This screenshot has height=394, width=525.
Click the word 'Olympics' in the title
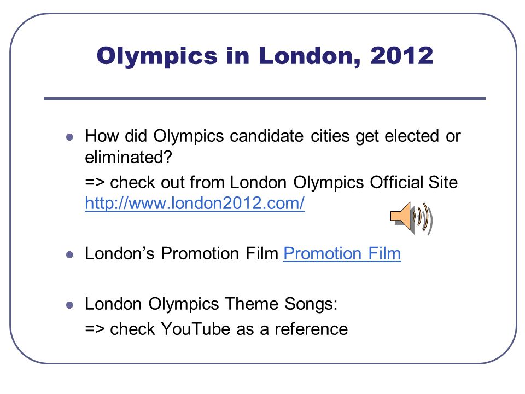tap(157, 56)
